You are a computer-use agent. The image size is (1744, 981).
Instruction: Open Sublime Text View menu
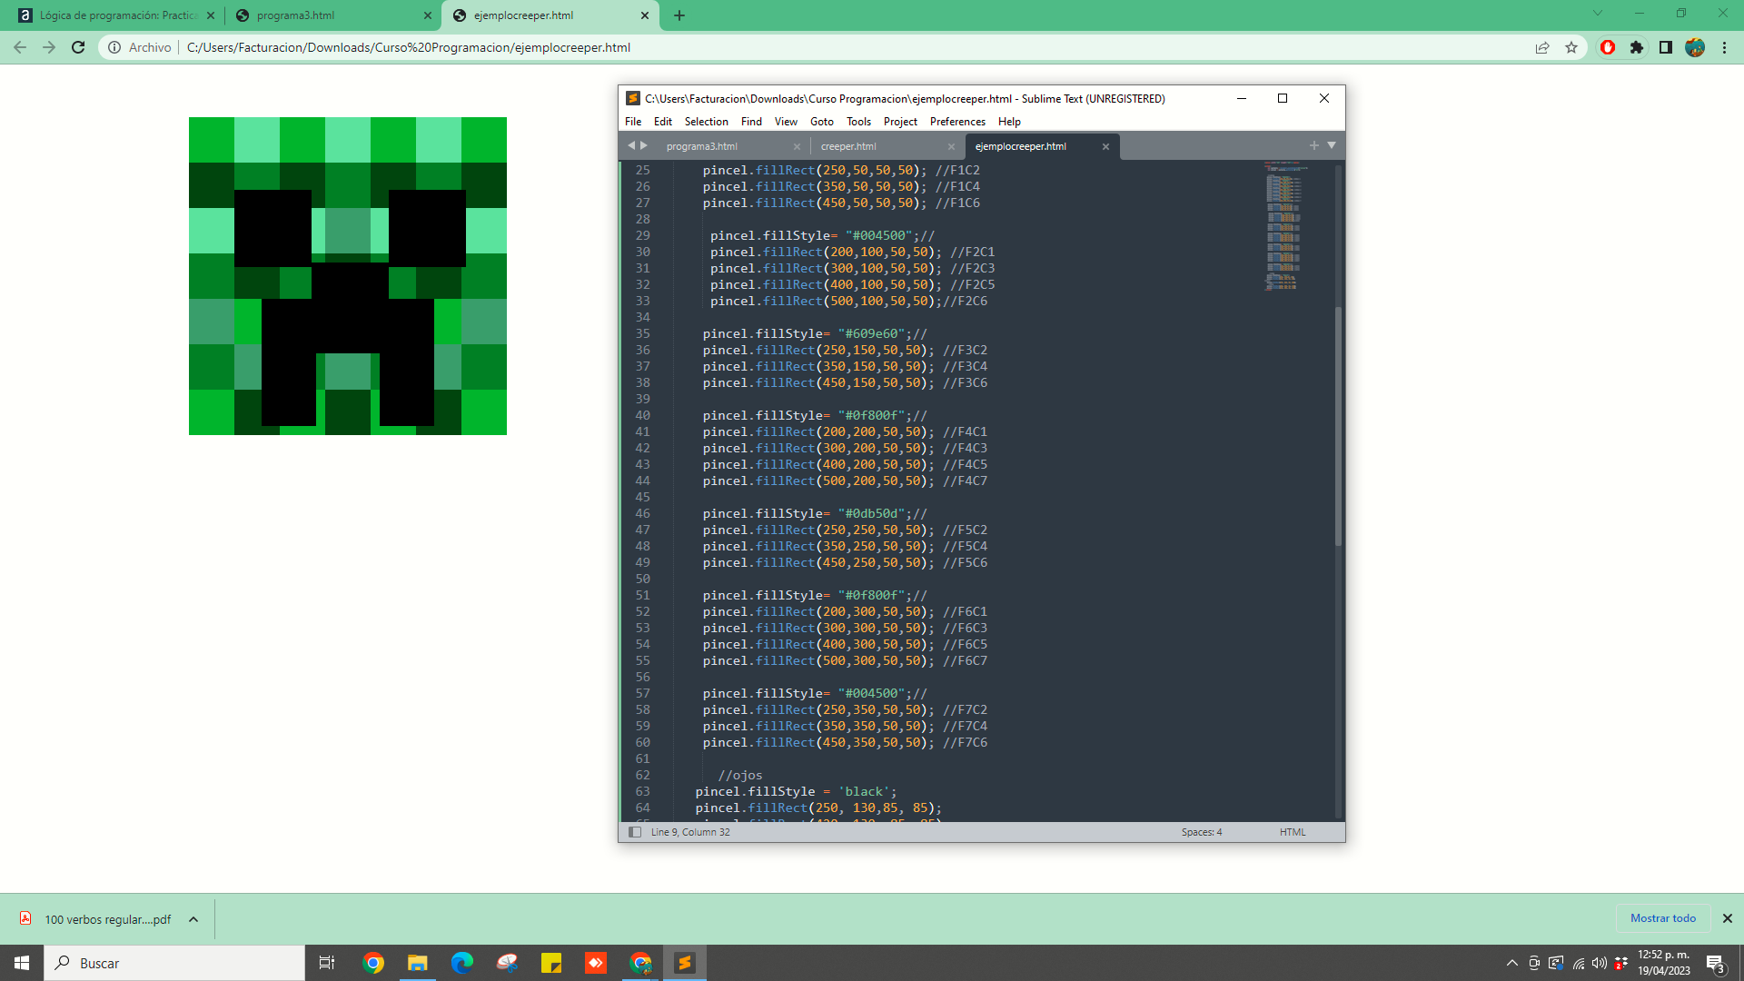786,122
